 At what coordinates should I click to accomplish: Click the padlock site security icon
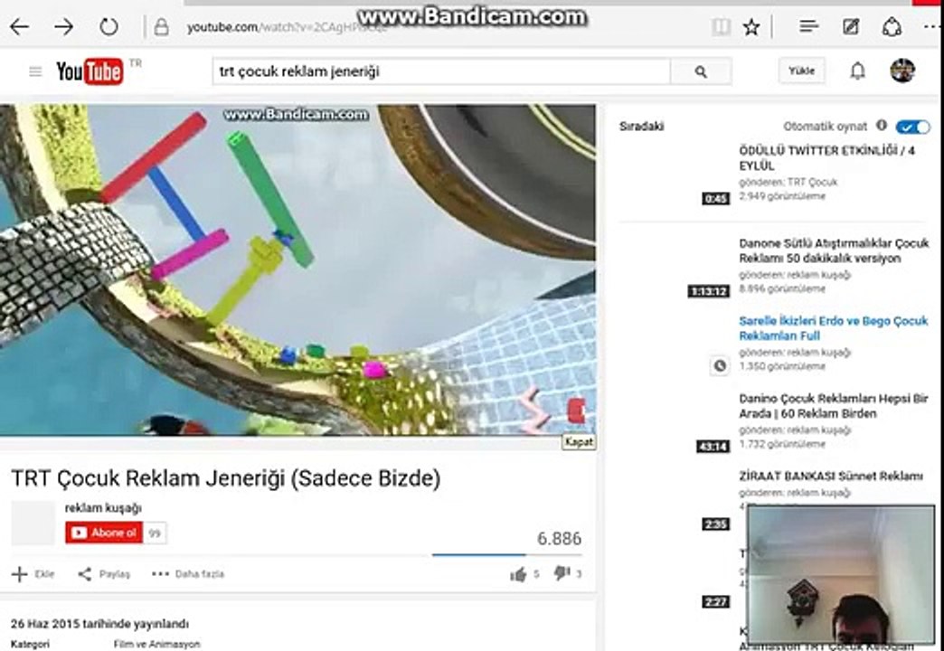[x=161, y=26]
